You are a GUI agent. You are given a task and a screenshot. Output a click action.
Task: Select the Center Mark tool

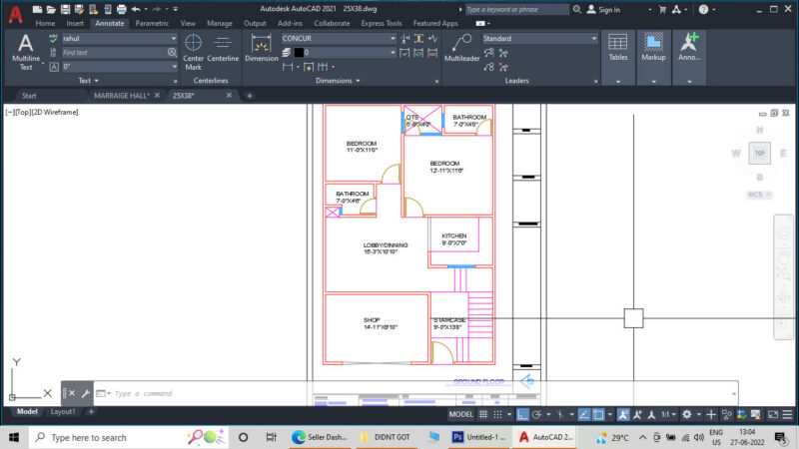click(193, 52)
